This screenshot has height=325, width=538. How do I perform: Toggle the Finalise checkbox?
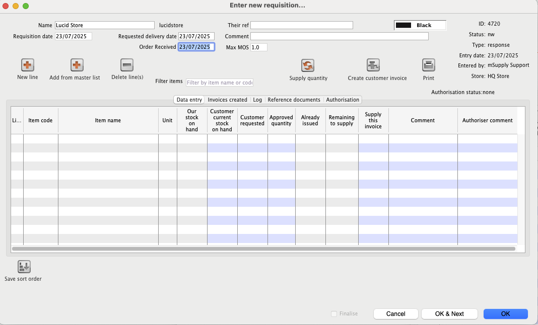click(334, 314)
